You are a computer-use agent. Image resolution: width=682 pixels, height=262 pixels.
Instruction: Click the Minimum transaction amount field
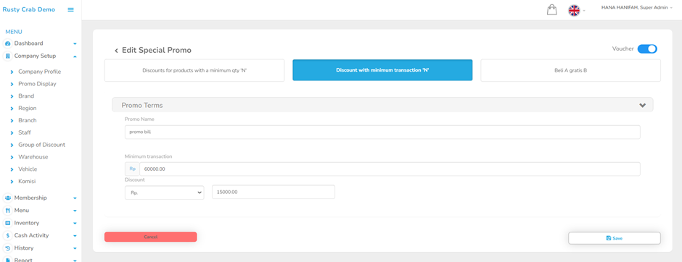390,169
